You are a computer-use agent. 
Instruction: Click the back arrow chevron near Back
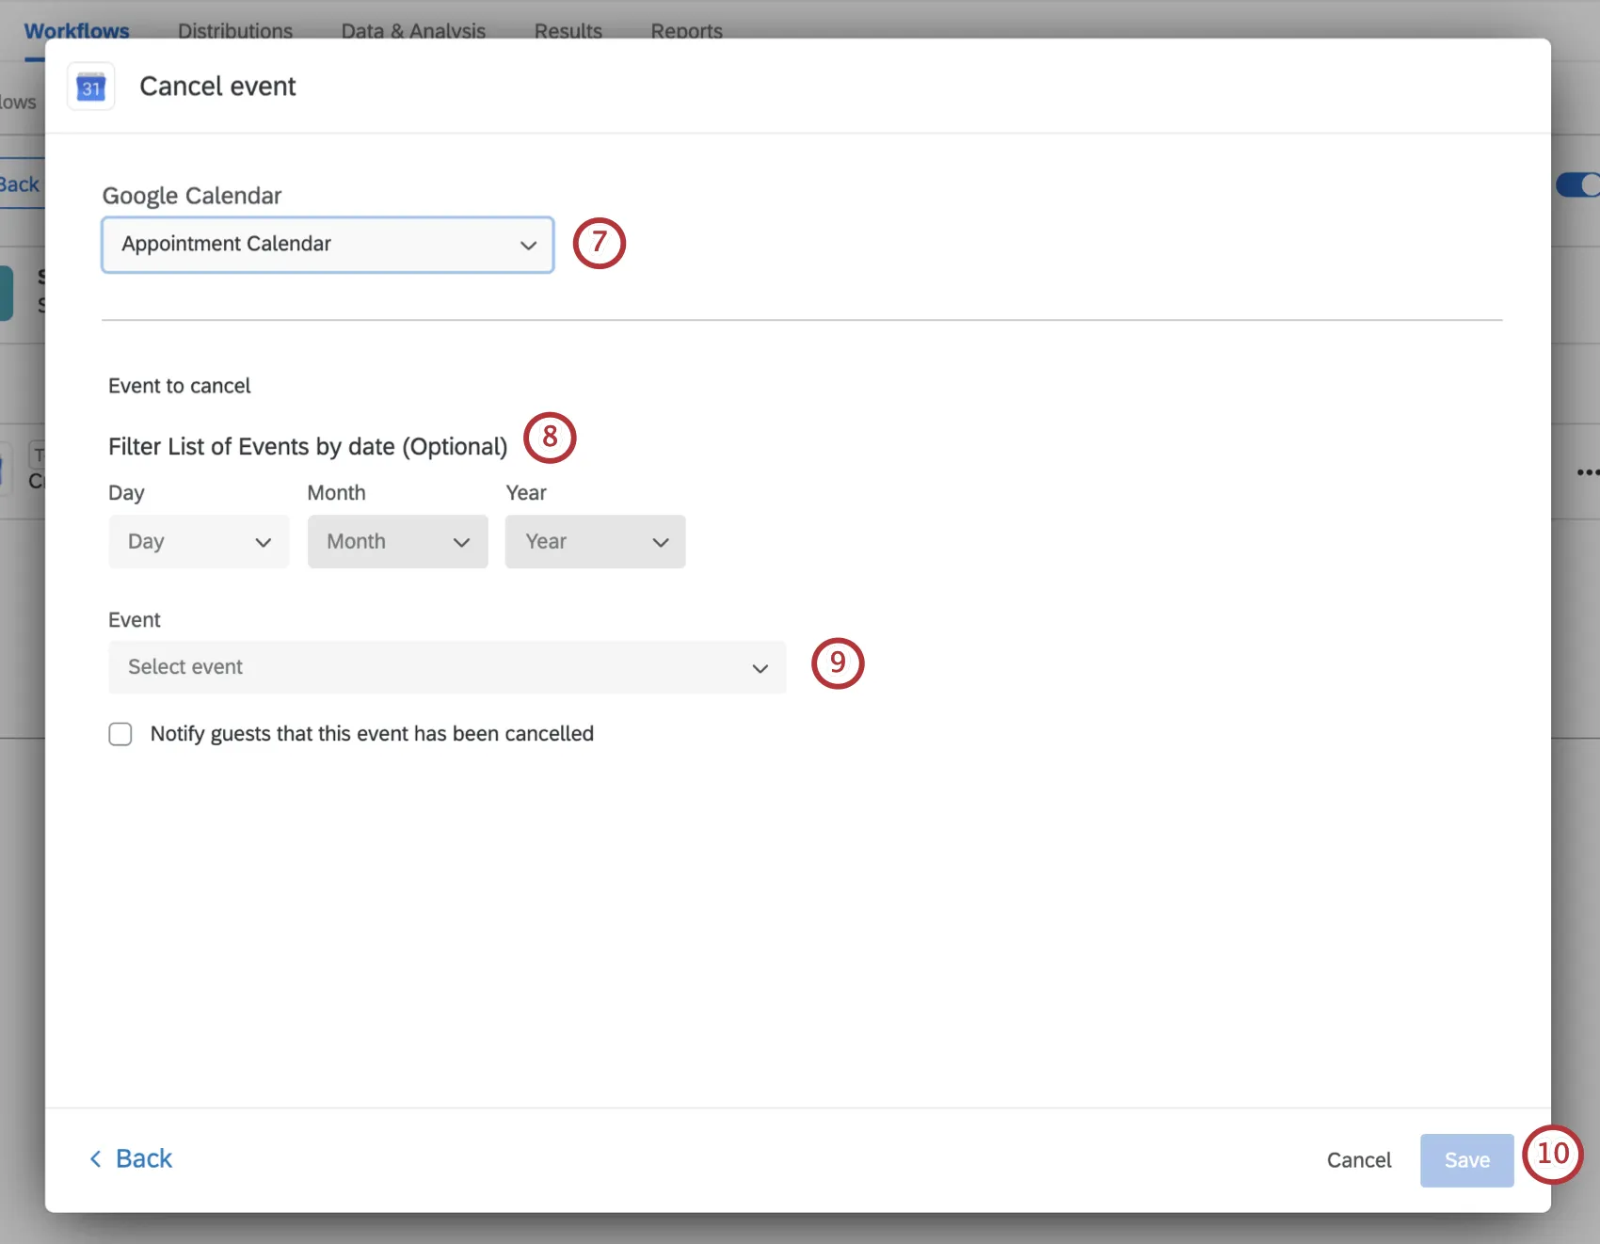95,1158
